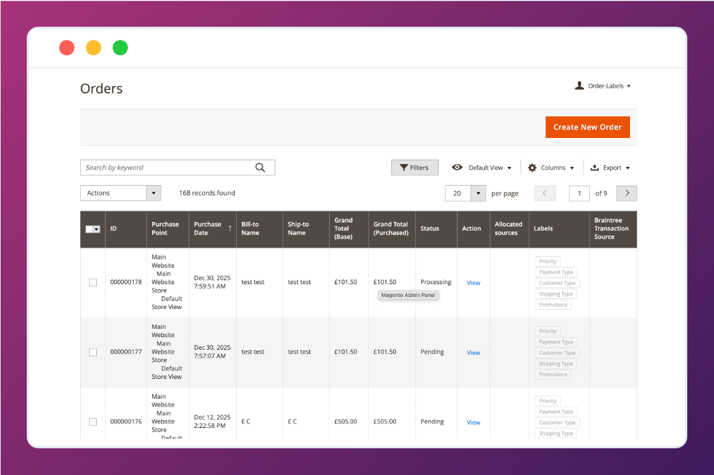
Task: Click the Filters button
Action: (415, 167)
